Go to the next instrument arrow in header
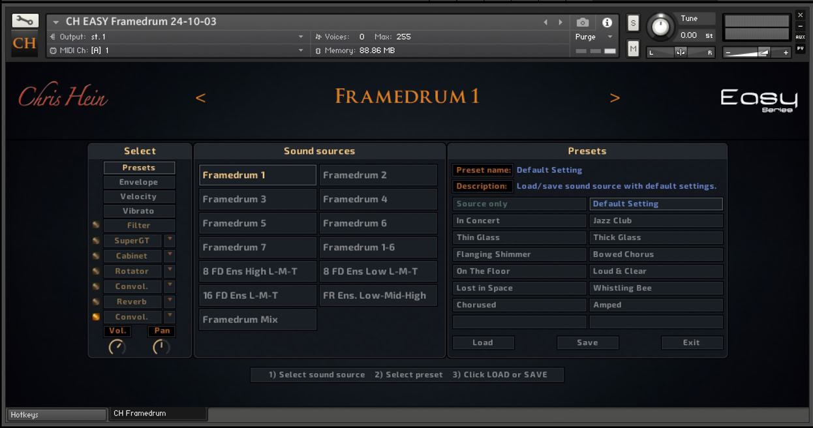 (x=560, y=22)
